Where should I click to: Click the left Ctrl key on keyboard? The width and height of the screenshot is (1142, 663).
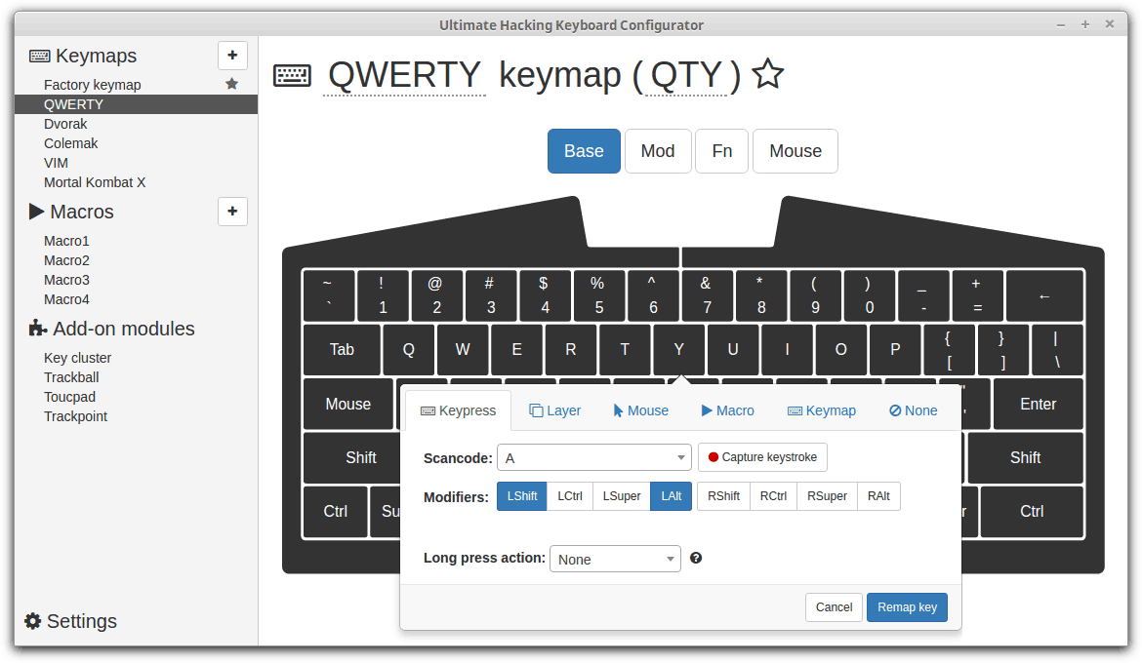coord(335,512)
